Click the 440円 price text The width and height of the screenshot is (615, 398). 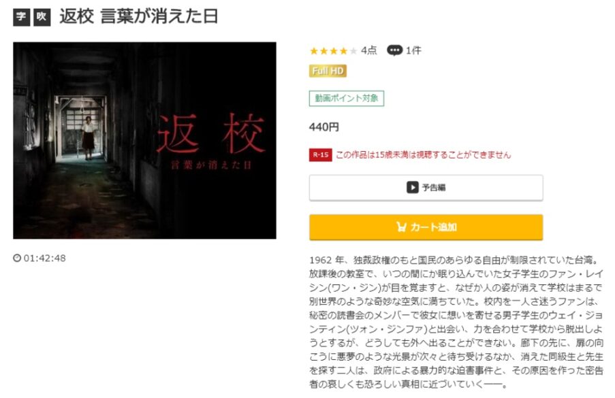(324, 127)
